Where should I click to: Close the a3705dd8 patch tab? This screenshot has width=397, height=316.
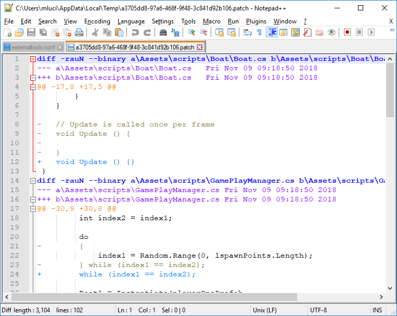click(200, 47)
